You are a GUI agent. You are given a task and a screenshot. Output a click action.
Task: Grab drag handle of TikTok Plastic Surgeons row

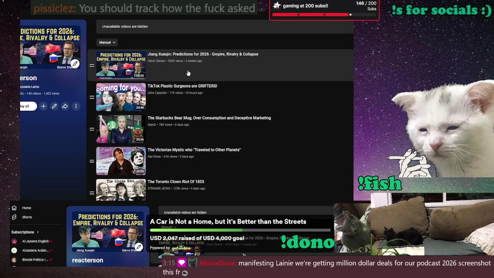92,97
